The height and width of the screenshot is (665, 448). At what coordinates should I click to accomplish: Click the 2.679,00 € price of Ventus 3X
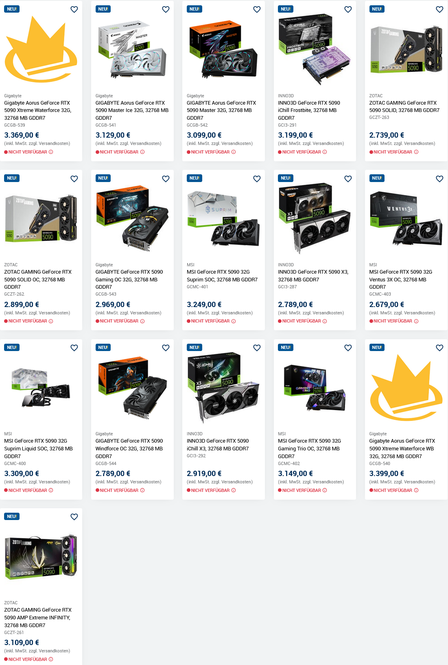[387, 304]
